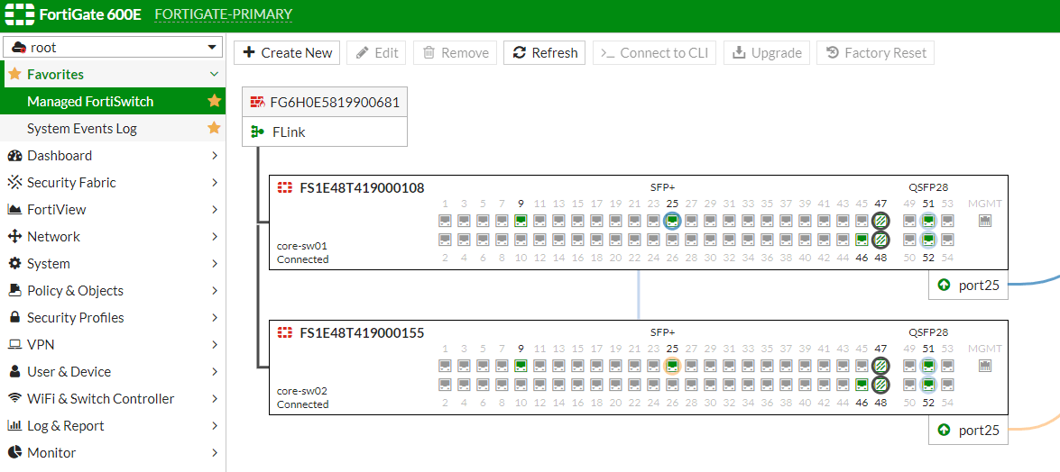The height and width of the screenshot is (472, 1060).
Task: Click port25 label under core-sw02
Action: coord(968,431)
